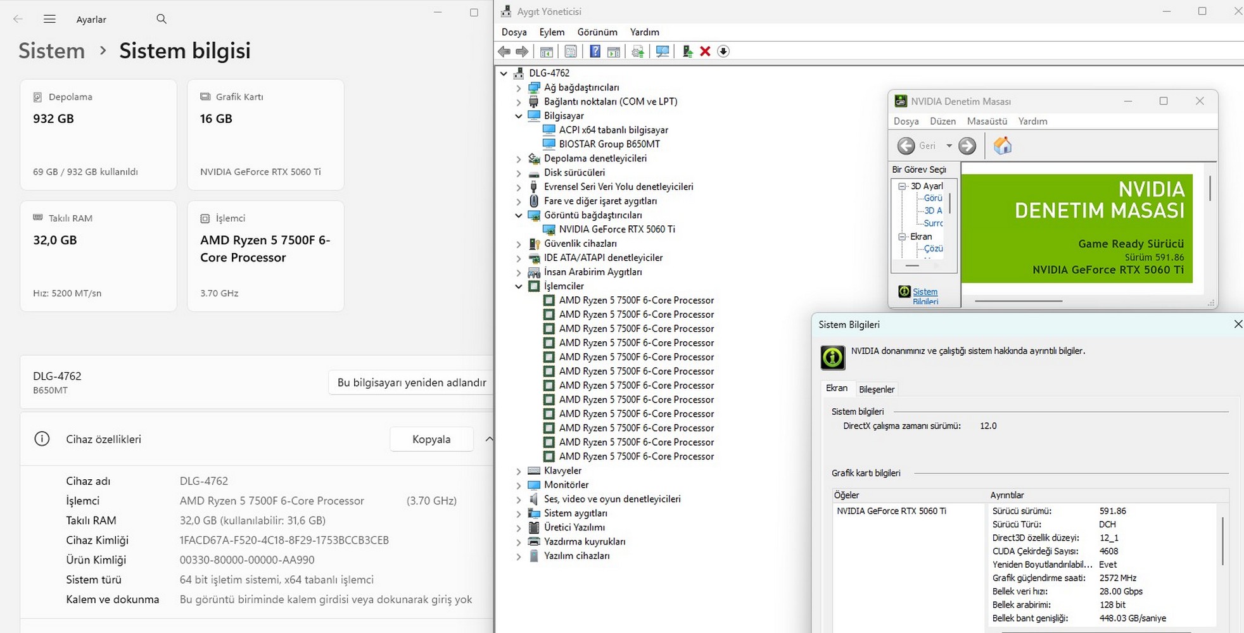Collapse the İşlemciler tree node
The image size is (1244, 633).
(519, 286)
